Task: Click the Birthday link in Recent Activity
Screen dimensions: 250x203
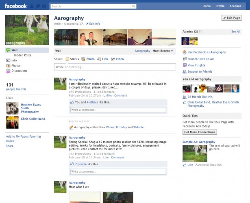Action: 121,127
